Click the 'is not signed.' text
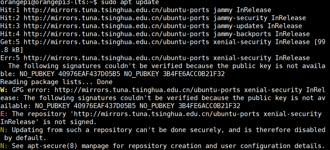The height and width of the screenshot is (150, 330). point(70,122)
